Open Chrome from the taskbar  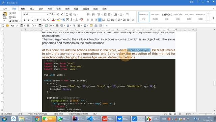click(37, 119)
